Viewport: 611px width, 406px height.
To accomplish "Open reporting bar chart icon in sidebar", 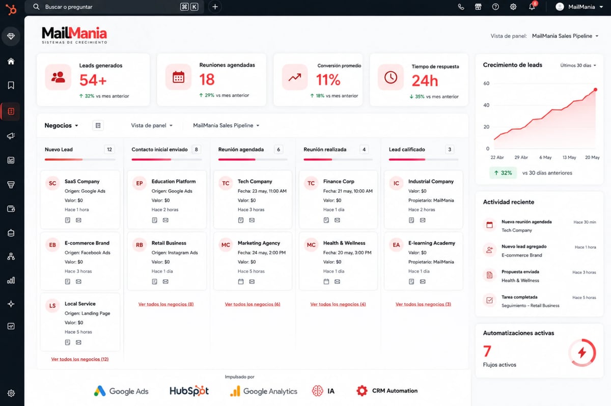I will [x=11, y=280].
